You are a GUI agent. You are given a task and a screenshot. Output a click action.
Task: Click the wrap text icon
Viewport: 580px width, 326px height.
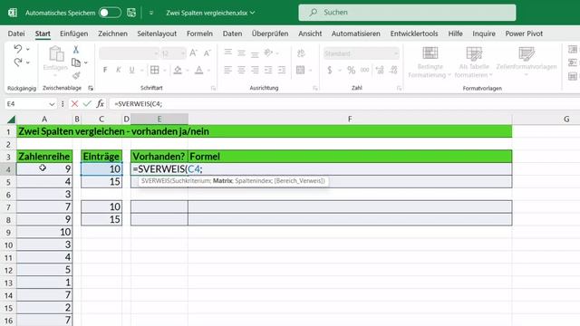point(301,53)
